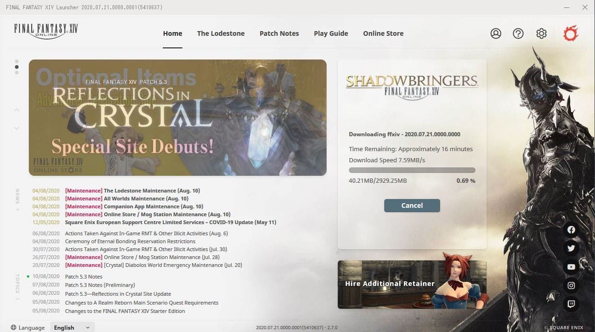The height and width of the screenshot is (332, 595).
Task: Select the first banner carousel dot
Action: click(17, 61)
